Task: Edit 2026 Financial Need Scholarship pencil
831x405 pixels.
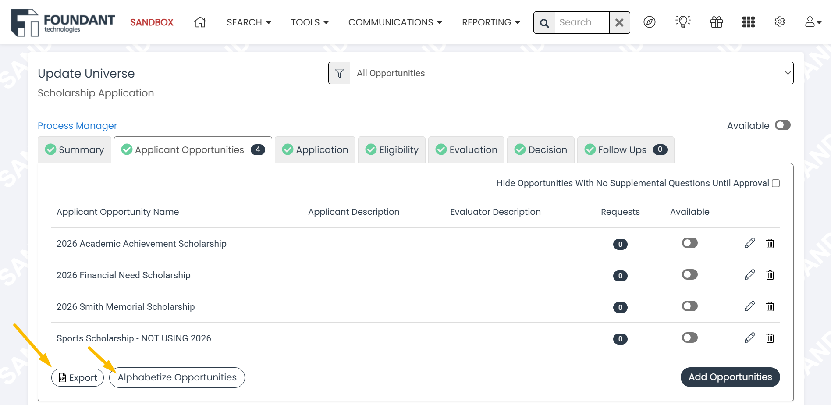Action: tap(750, 275)
